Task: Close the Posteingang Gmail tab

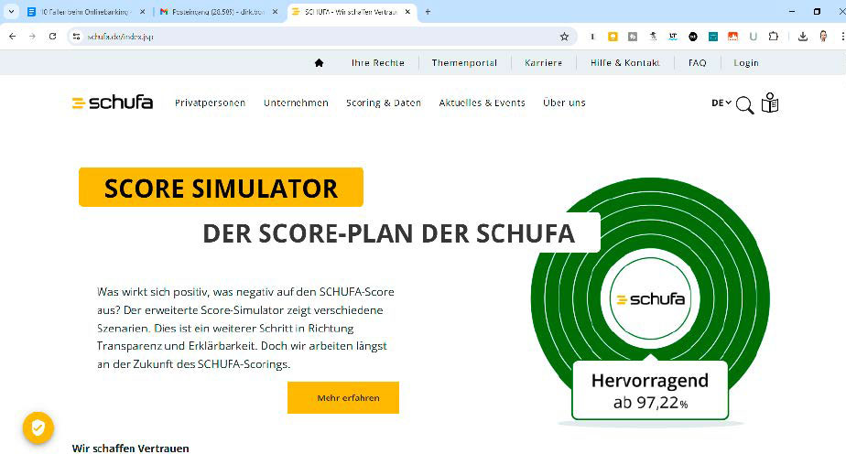Action: (275, 11)
